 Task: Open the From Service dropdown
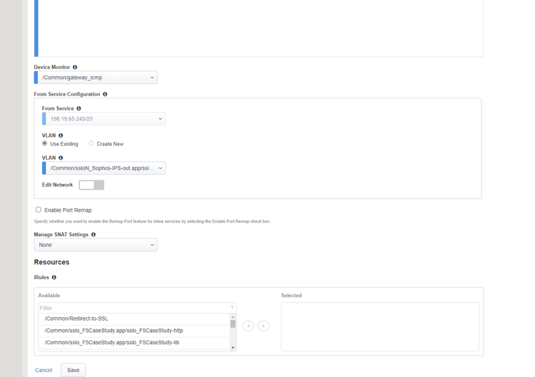tap(103, 118)
